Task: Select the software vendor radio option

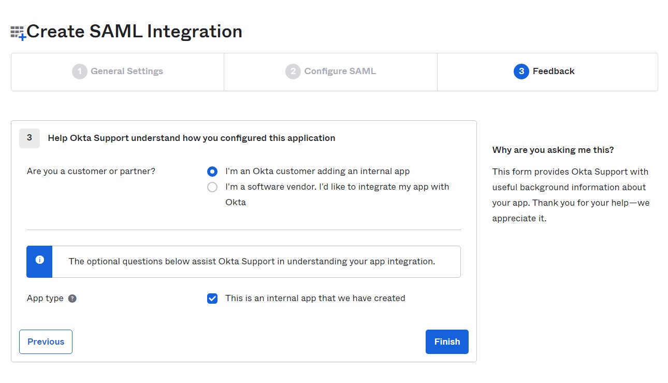Action: point(212,187)
